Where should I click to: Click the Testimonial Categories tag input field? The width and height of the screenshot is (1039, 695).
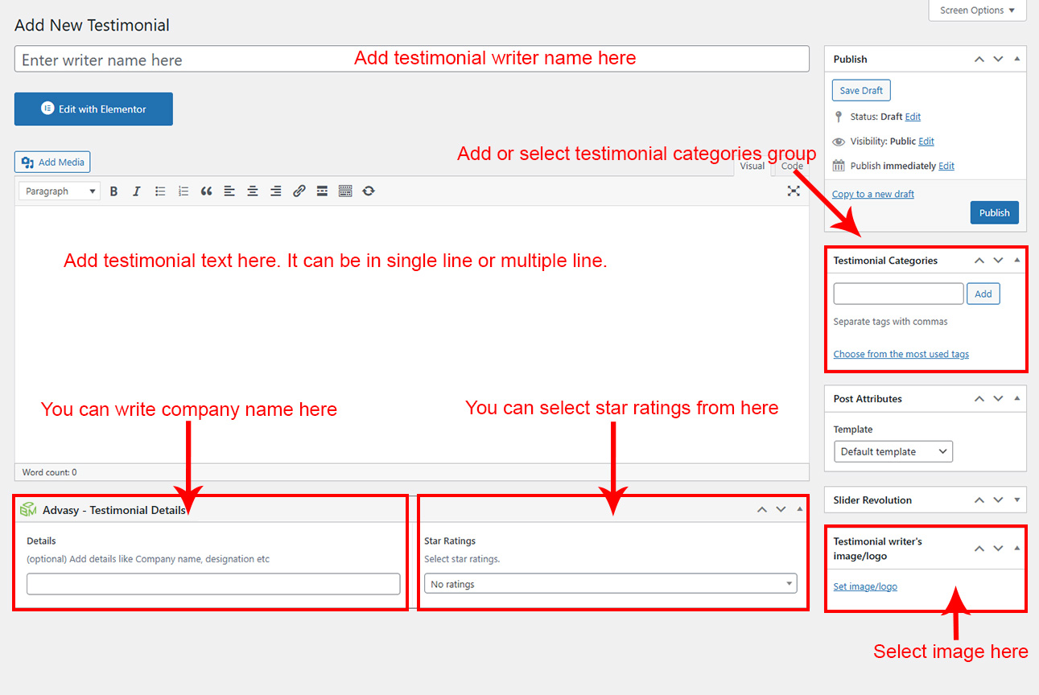tap(898, 294)
